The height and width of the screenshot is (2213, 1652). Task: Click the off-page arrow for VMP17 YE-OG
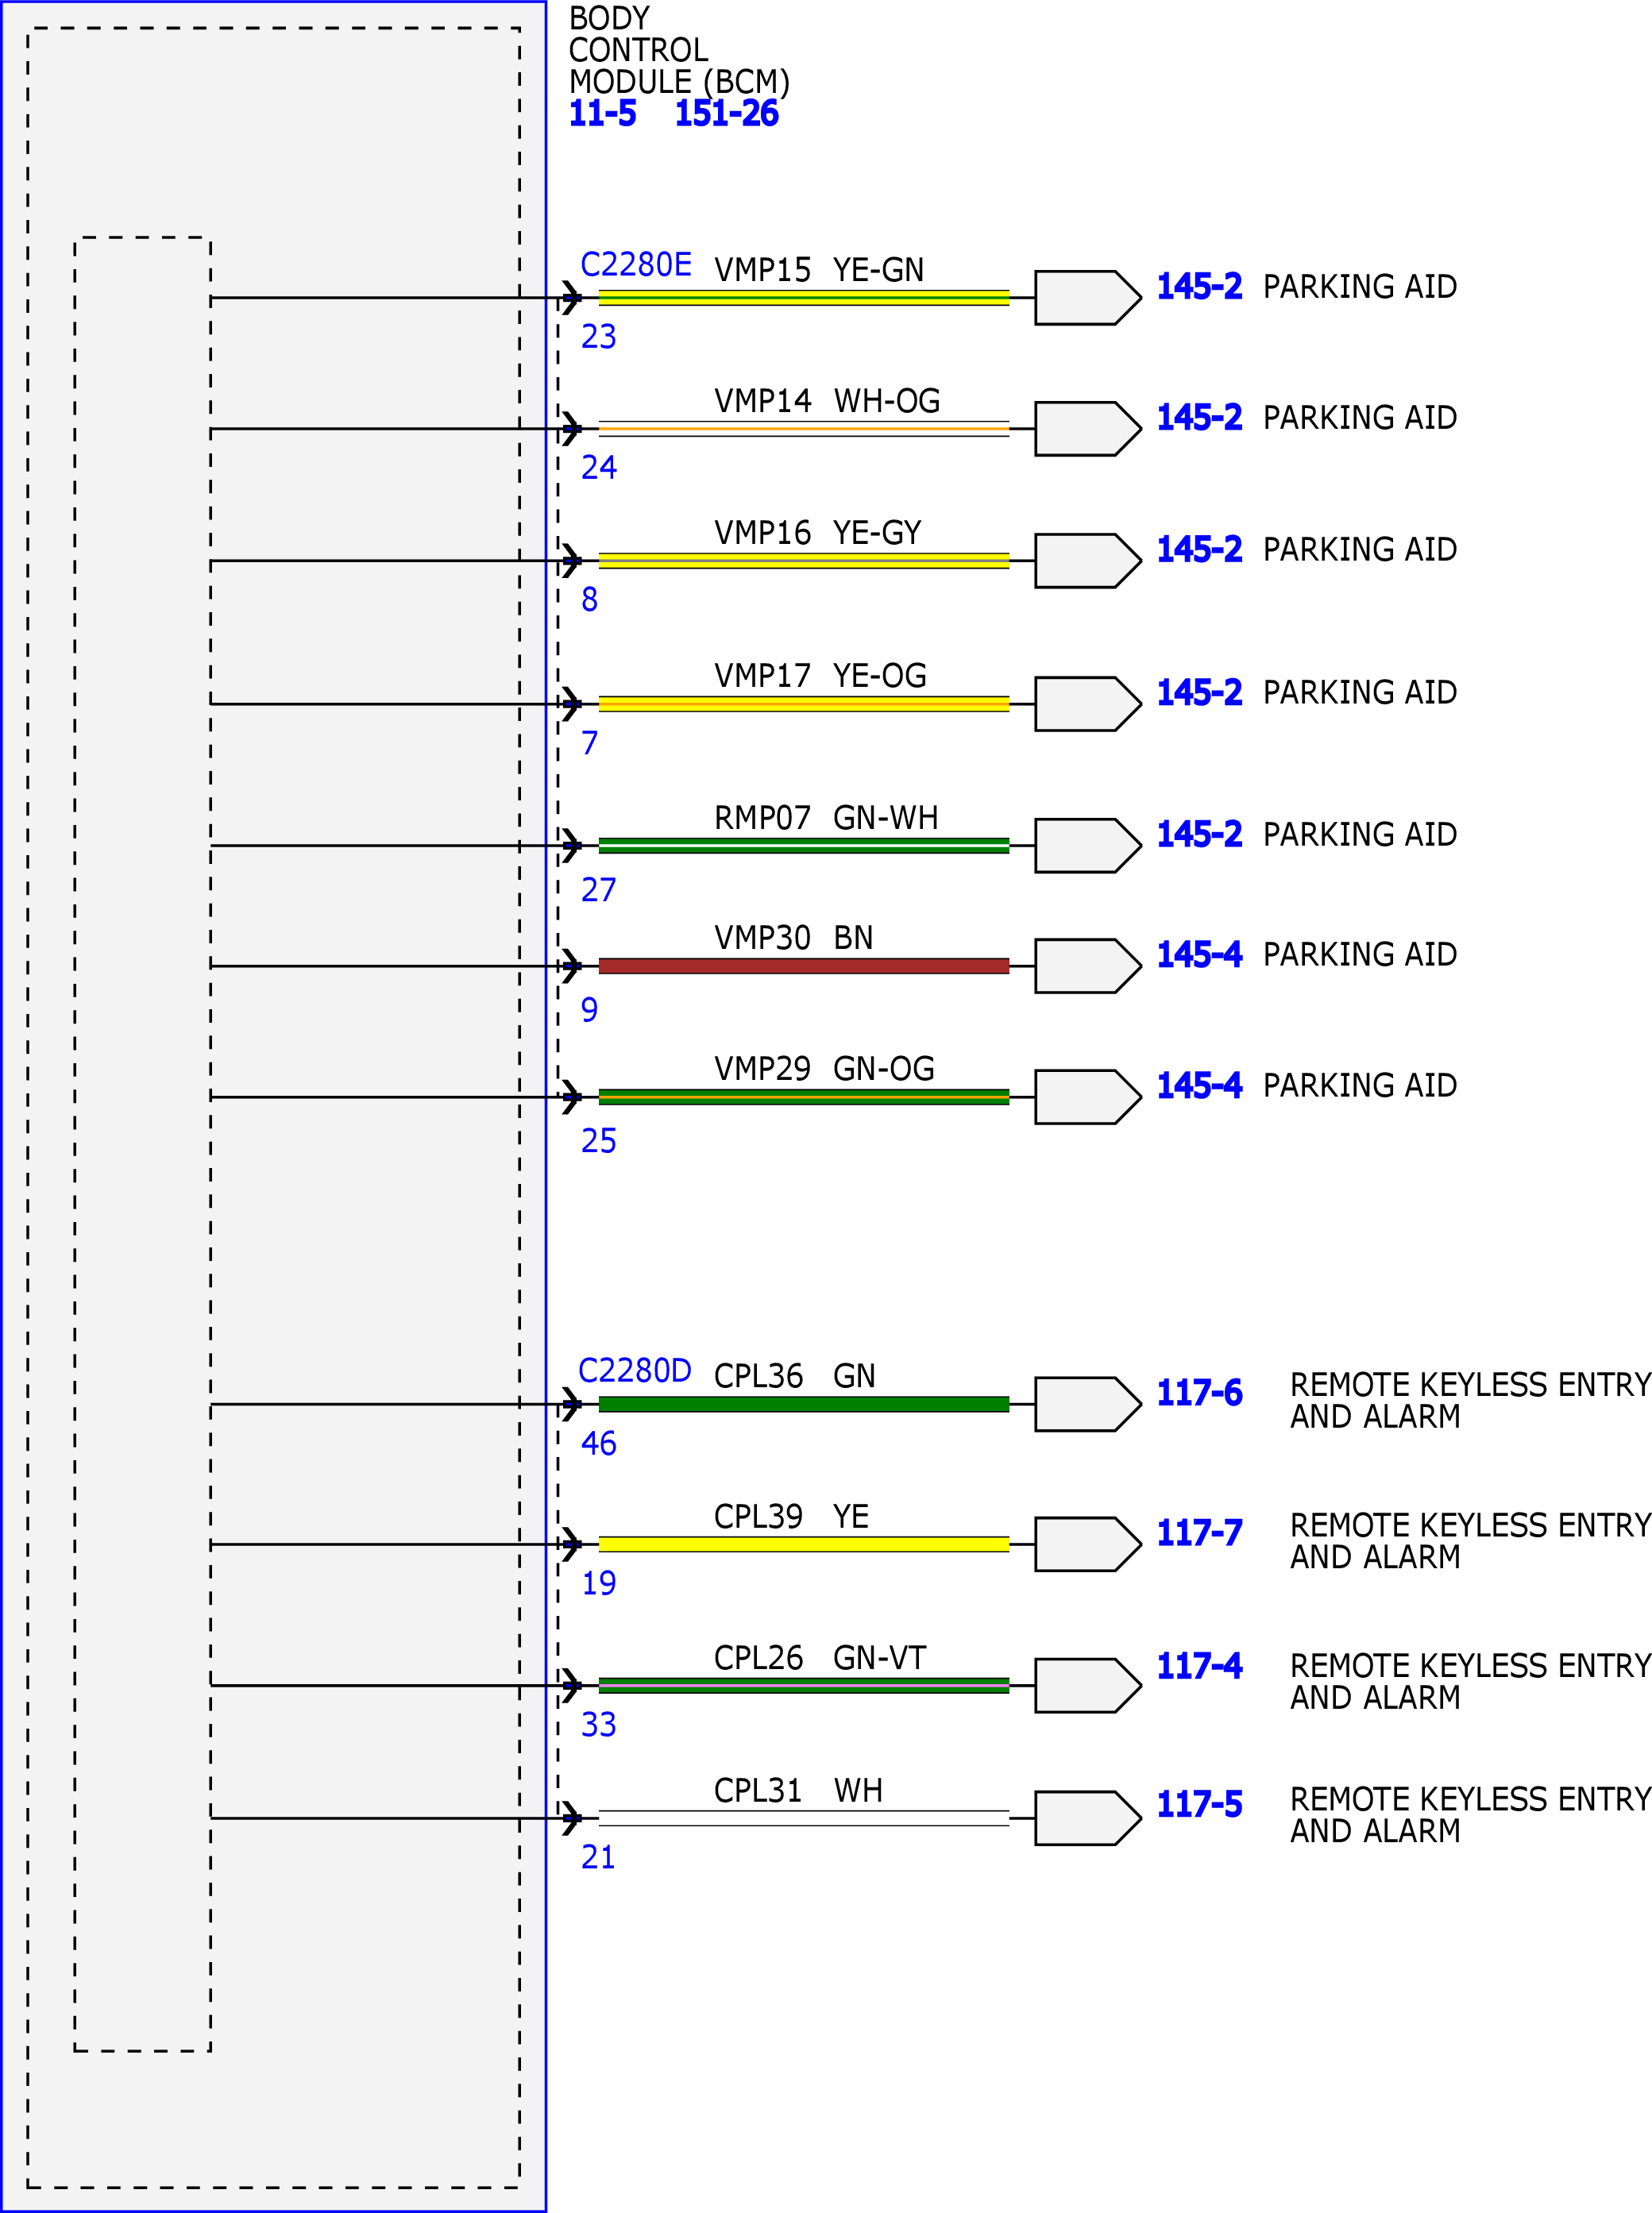(1087, 704)
